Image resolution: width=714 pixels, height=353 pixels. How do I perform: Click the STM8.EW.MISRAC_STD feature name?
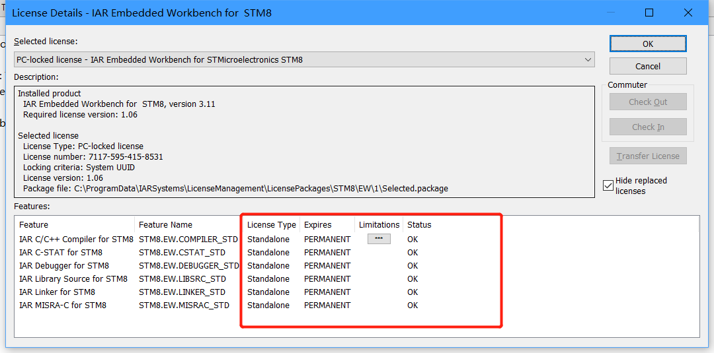[x=184, y=305]
